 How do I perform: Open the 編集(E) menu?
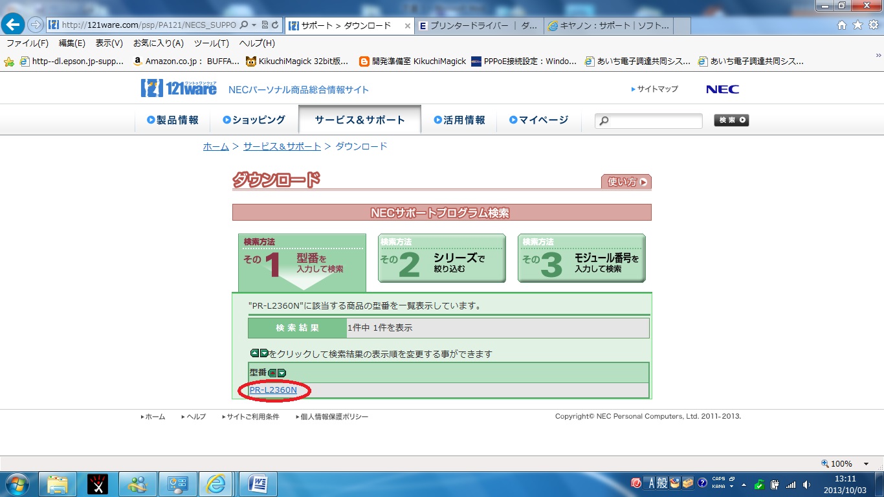[72, 43]
